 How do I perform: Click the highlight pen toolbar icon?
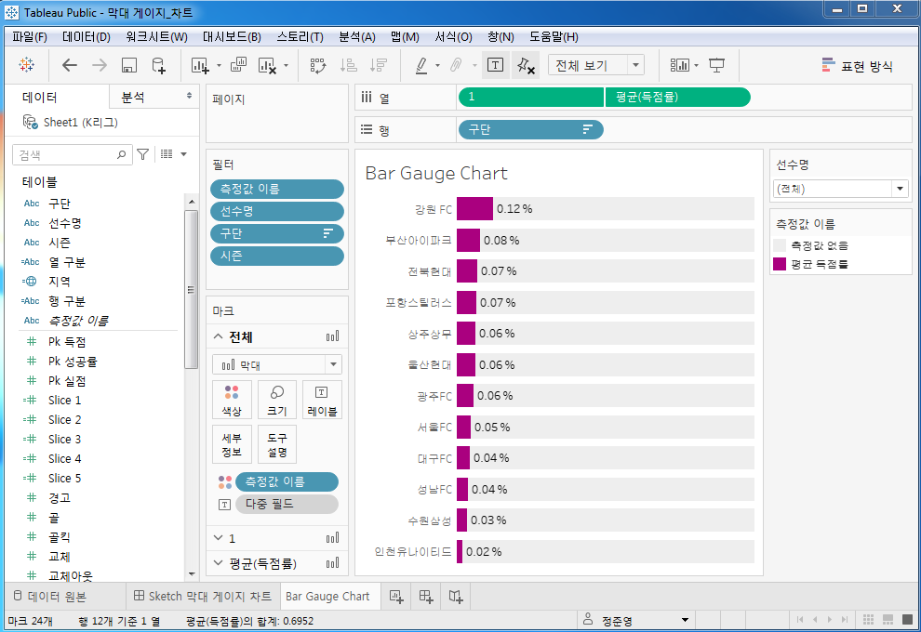[x=421, y=65]
